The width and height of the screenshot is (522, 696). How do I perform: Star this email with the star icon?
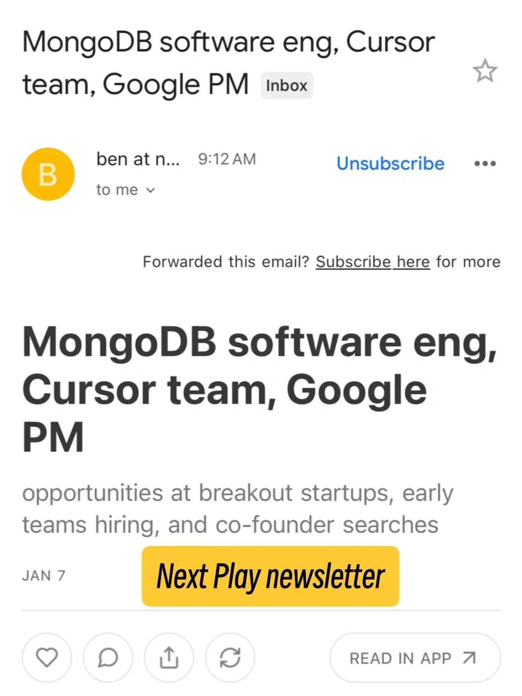(485, 71)
